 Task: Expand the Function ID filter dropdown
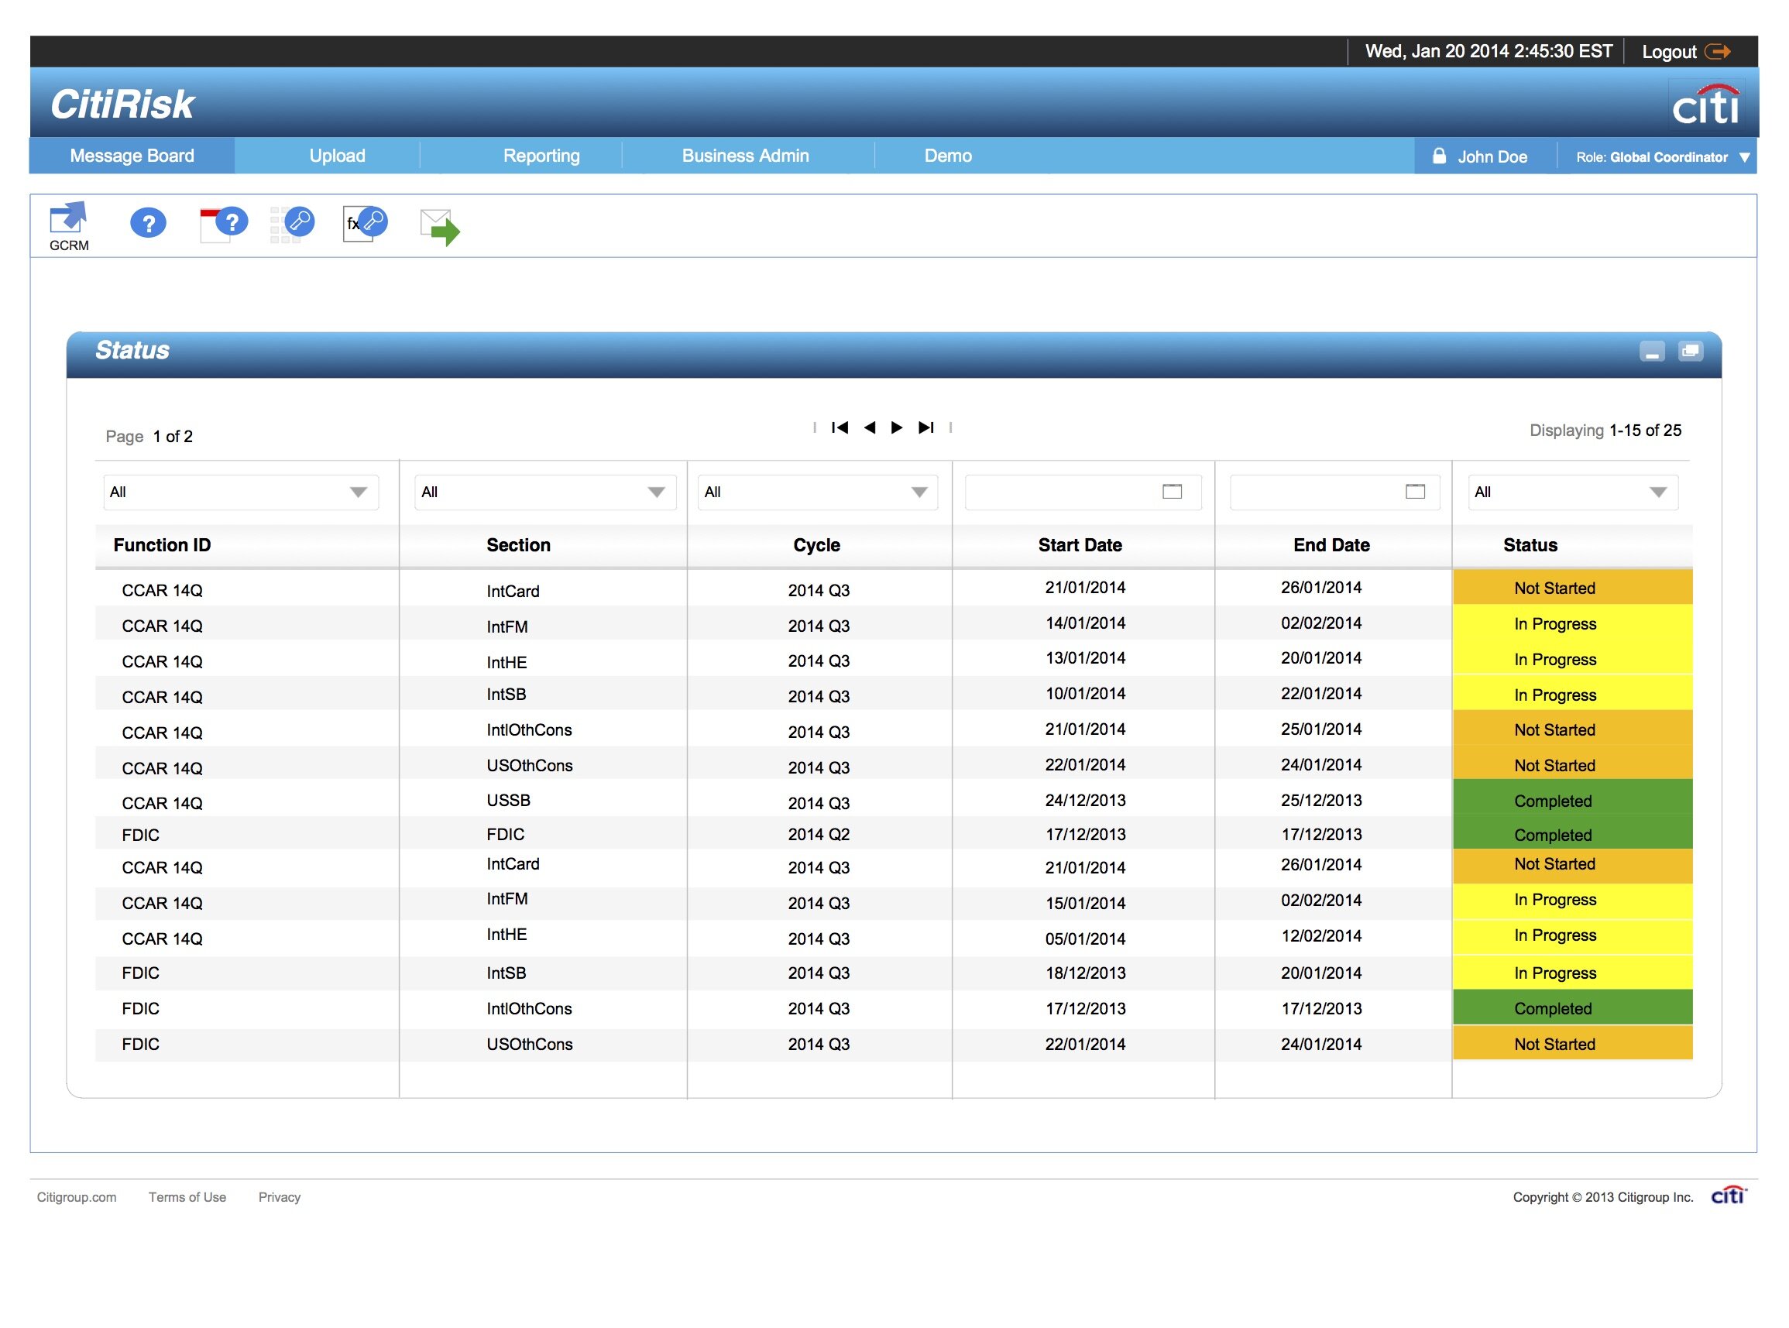358,492
